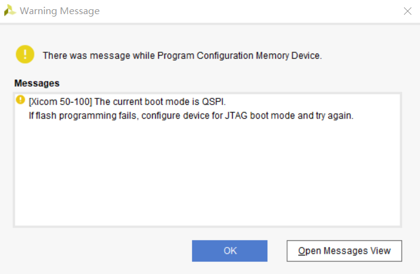Close the Warning Message dialog
The image size is (420, 274).
(x=408, y=11)
